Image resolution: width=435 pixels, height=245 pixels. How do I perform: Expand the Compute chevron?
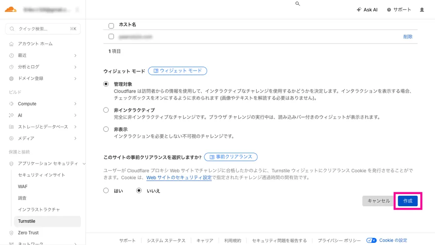[75, 104]
